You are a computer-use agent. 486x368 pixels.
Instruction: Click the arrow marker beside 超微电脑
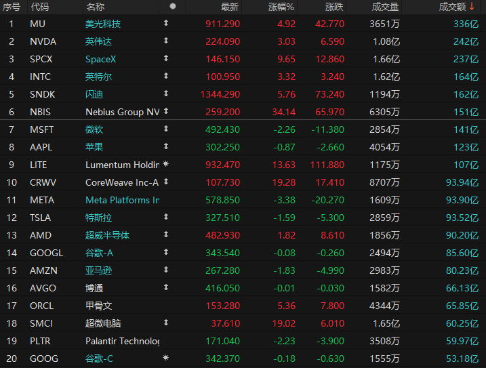pos(166,323)
